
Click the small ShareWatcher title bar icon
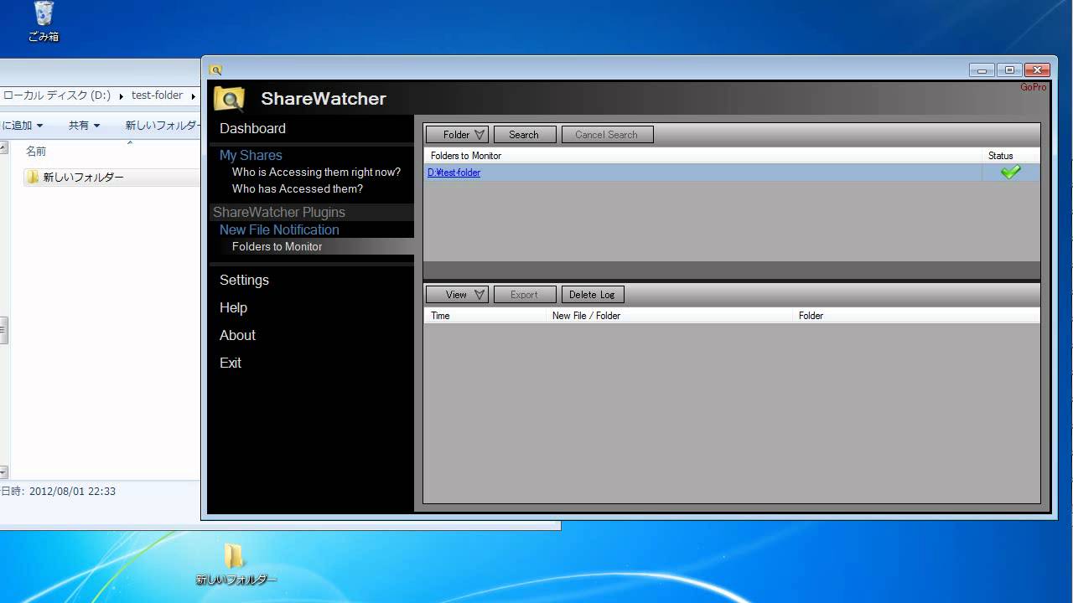(215, 70)
